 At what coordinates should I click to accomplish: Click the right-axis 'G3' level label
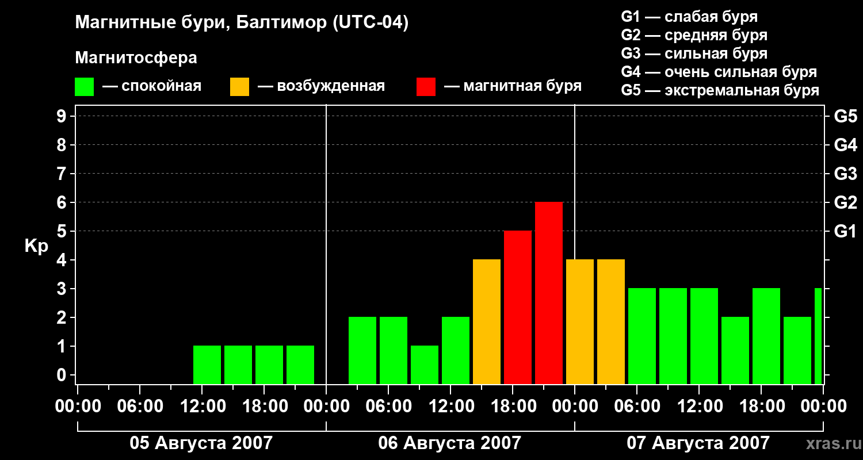coord(846,174)
